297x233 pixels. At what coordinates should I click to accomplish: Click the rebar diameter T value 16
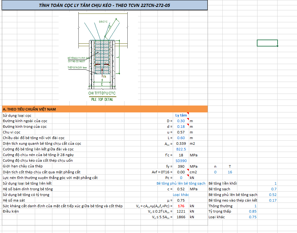tap(230, 172)
